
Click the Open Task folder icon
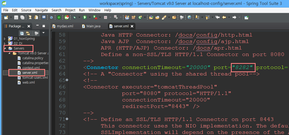point(158,17)
